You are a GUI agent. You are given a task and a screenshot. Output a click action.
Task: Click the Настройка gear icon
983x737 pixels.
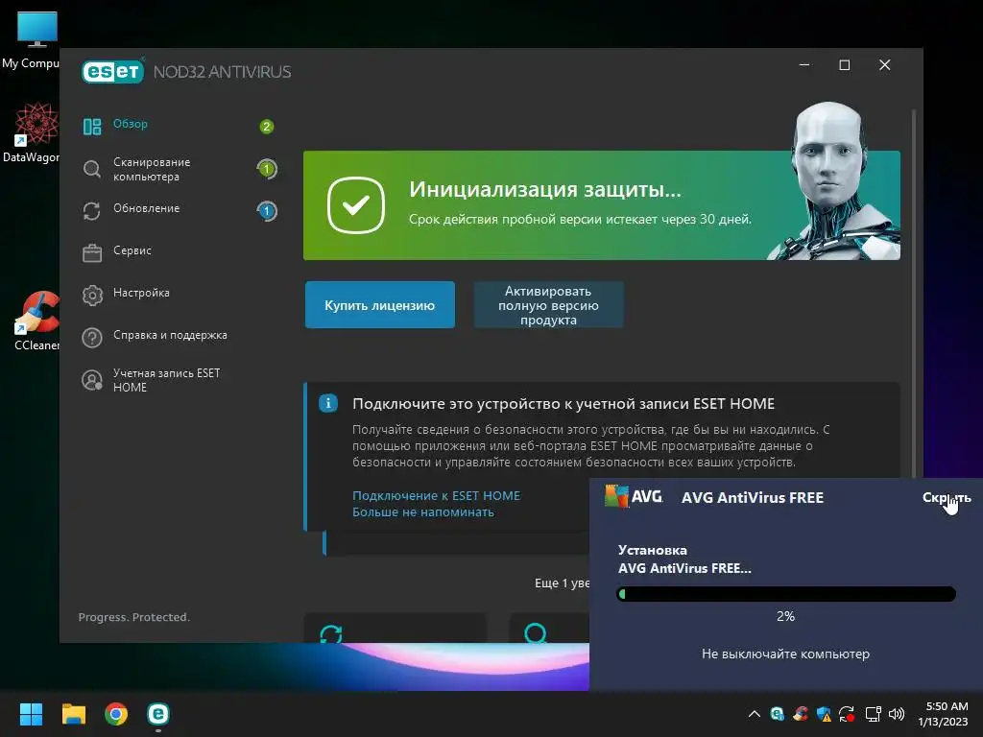[x=92, y=296]
